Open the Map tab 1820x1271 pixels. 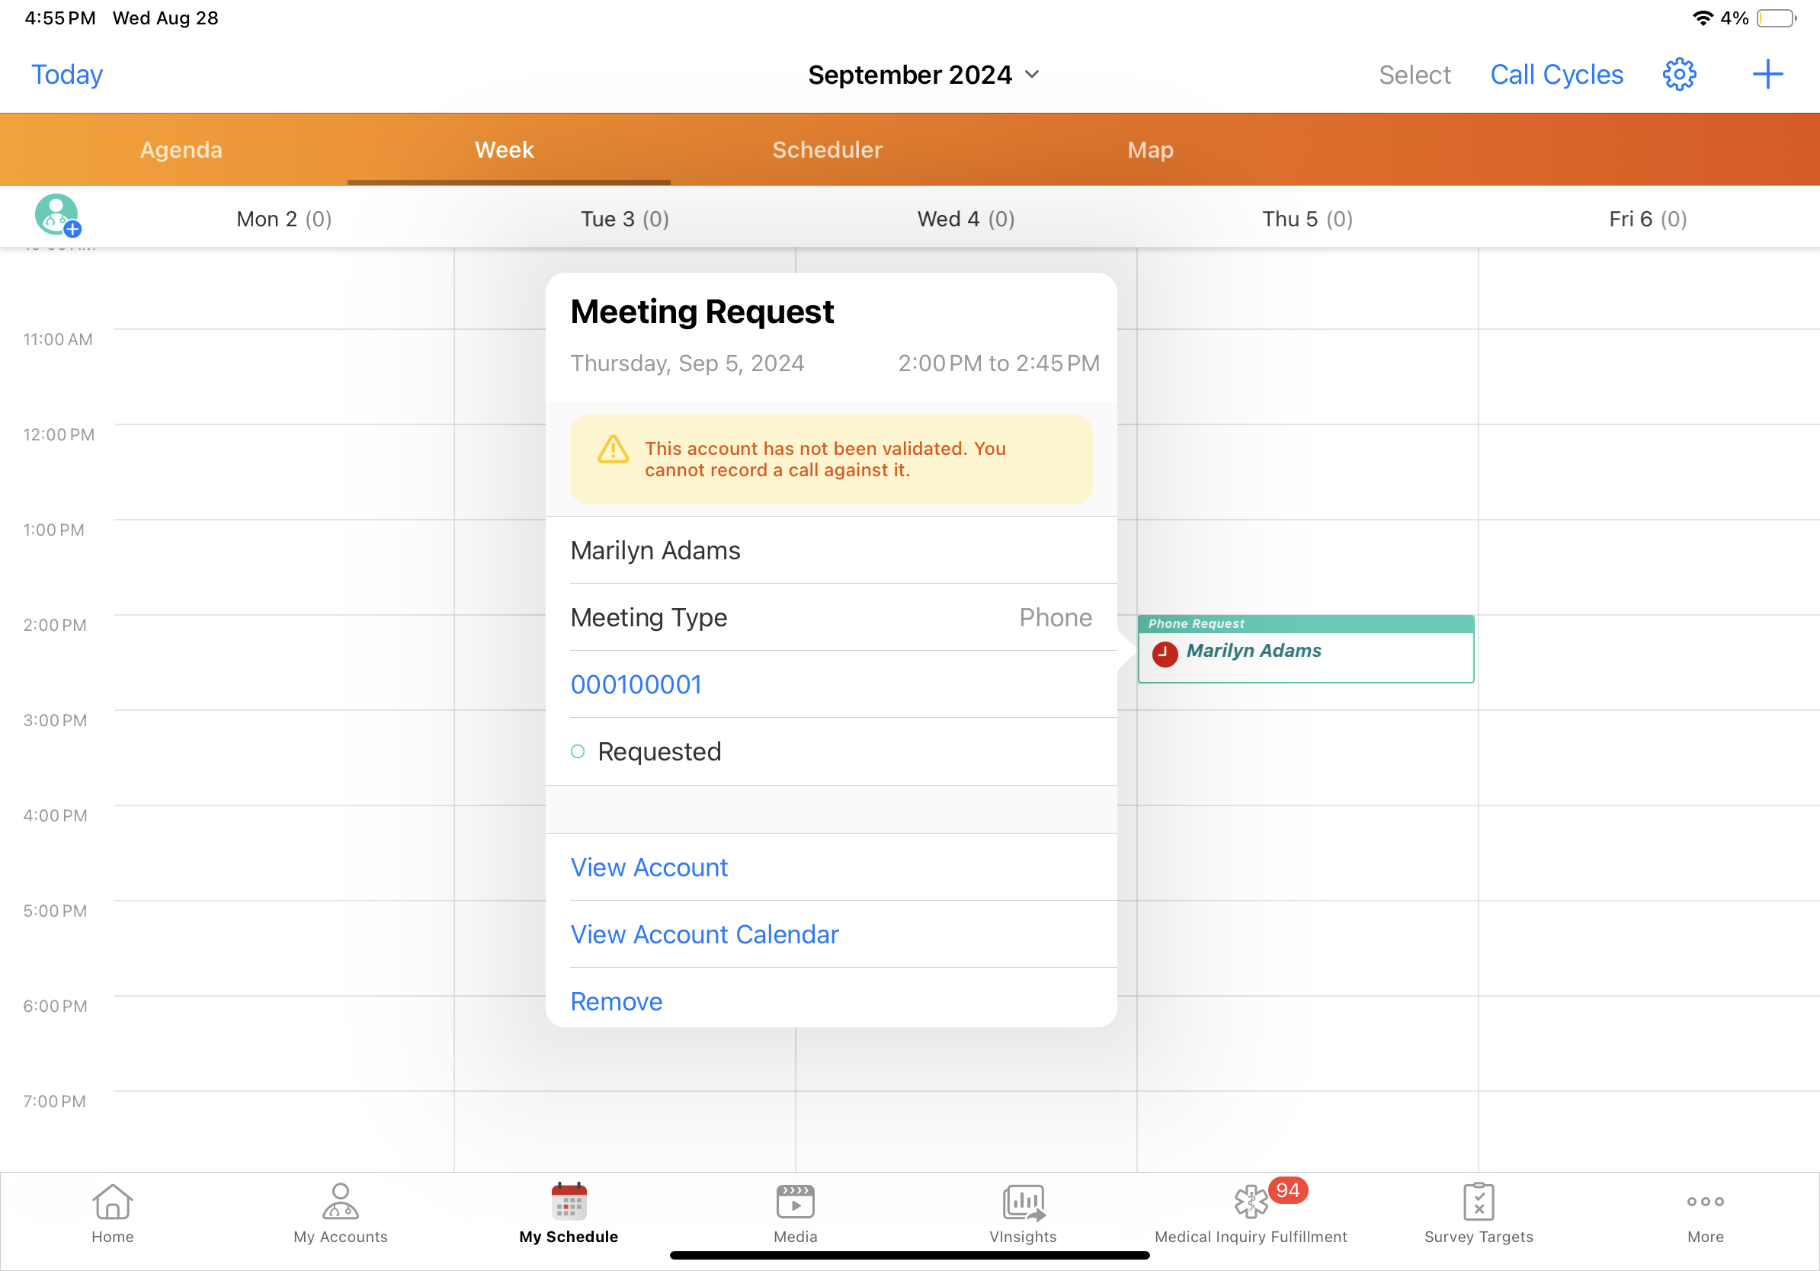click(1150, 150)
